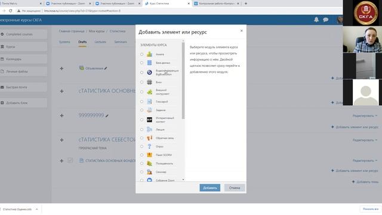
Task: Click the Внешний инструмент puzzle icon
Action: 149,92
